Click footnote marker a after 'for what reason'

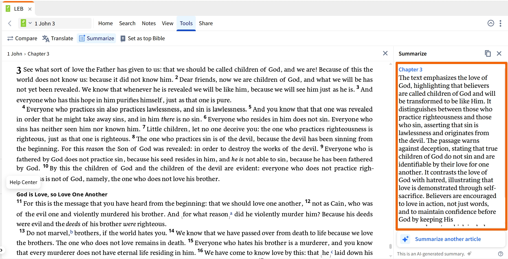[231, 213]
